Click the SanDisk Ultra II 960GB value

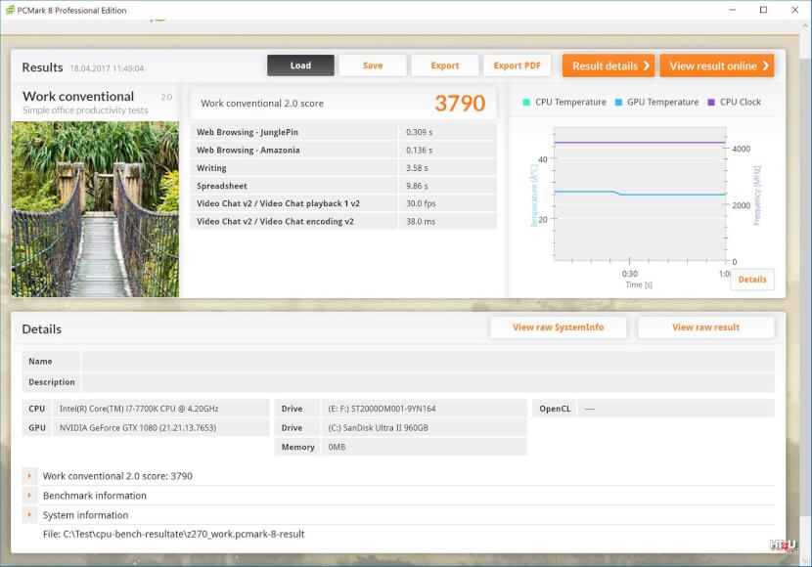coord(378,428)
